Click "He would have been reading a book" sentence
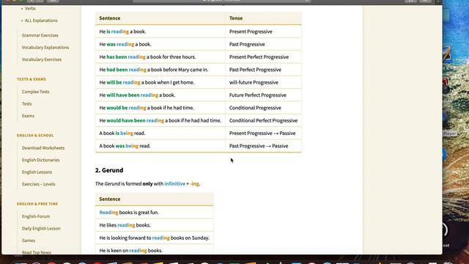 pos(160,120)
